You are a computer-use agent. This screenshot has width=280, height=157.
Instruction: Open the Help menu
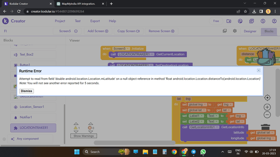coord(112,21)
